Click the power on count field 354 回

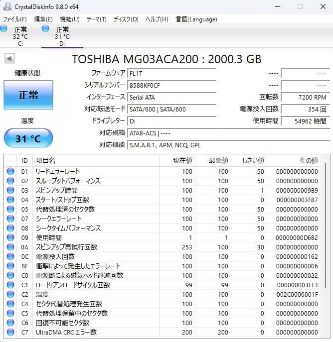point(305,109)
